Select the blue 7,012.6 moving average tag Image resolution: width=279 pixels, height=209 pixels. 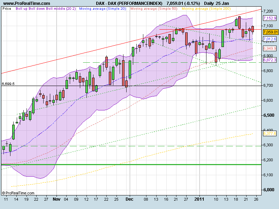[x=270, y=39]
